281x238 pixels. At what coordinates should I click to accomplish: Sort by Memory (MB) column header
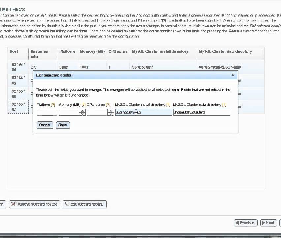[x=92, y=54]
